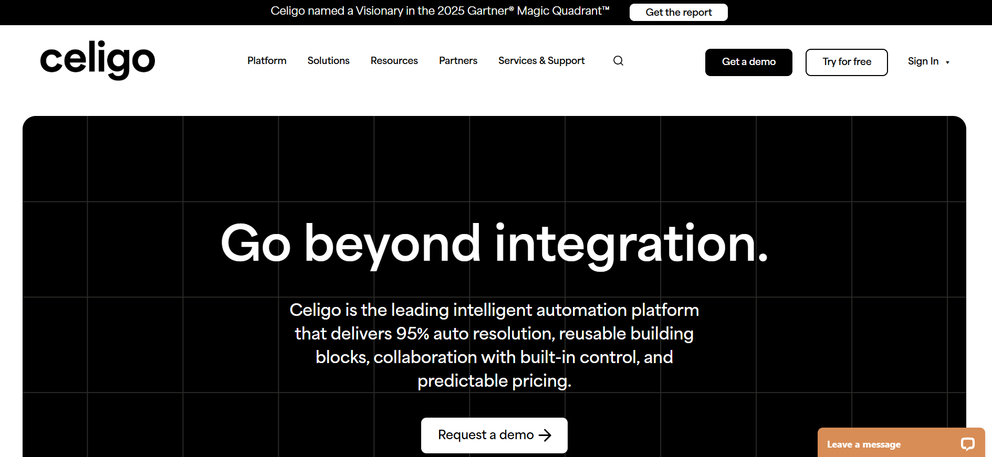Click the Celigo description paragraph

pyautogui.click(x=494, y=345)
